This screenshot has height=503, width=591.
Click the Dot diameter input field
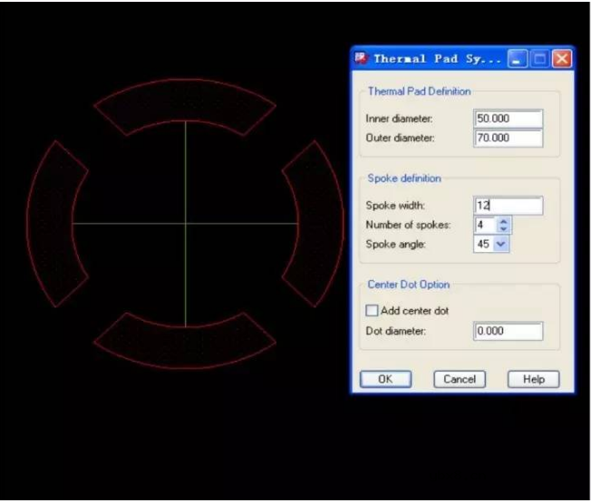[508, 332]
